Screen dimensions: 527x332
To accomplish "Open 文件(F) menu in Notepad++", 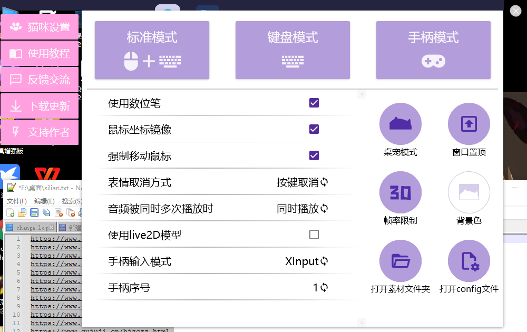I will 17,201.
